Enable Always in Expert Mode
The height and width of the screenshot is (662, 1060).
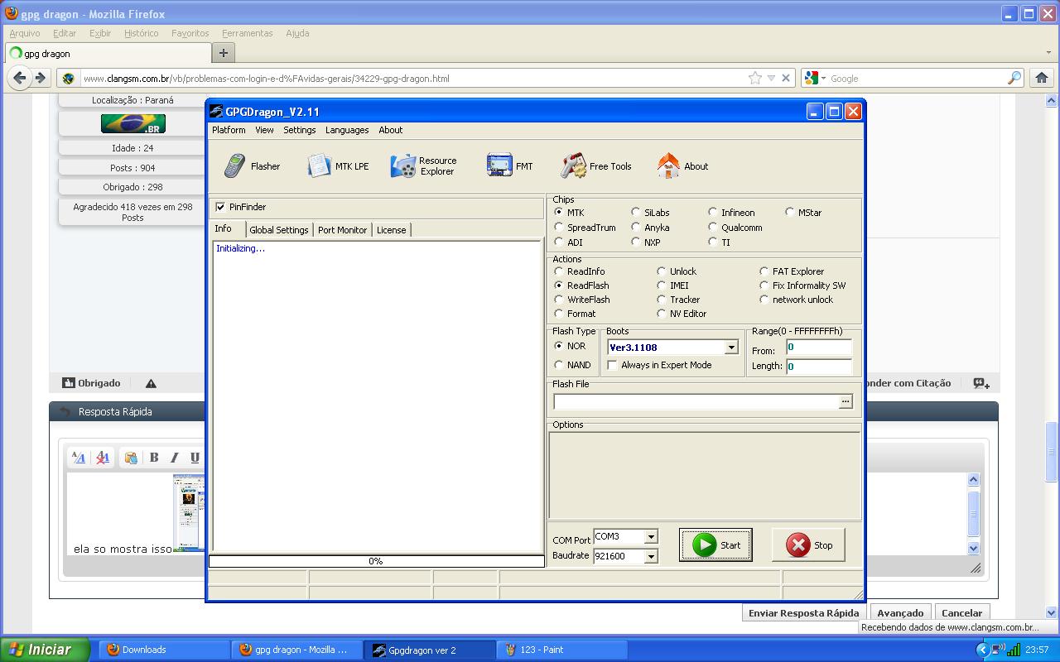tap(613, 365)
